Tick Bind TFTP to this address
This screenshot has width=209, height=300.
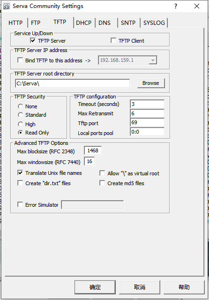[x=20, y=60]
